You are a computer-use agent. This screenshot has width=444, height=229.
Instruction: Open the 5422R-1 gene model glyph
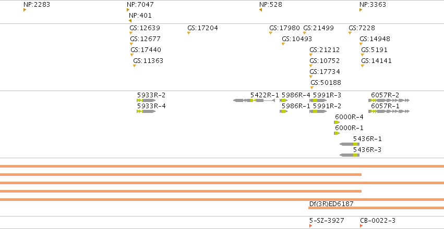coord(254,100)
